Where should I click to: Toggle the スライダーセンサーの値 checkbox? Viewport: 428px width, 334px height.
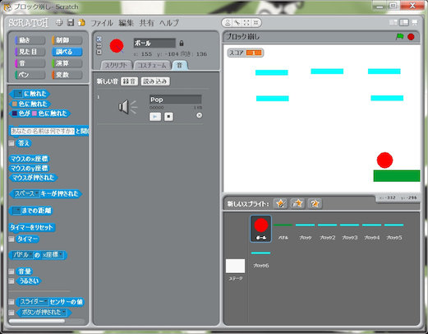pos(12,302)
